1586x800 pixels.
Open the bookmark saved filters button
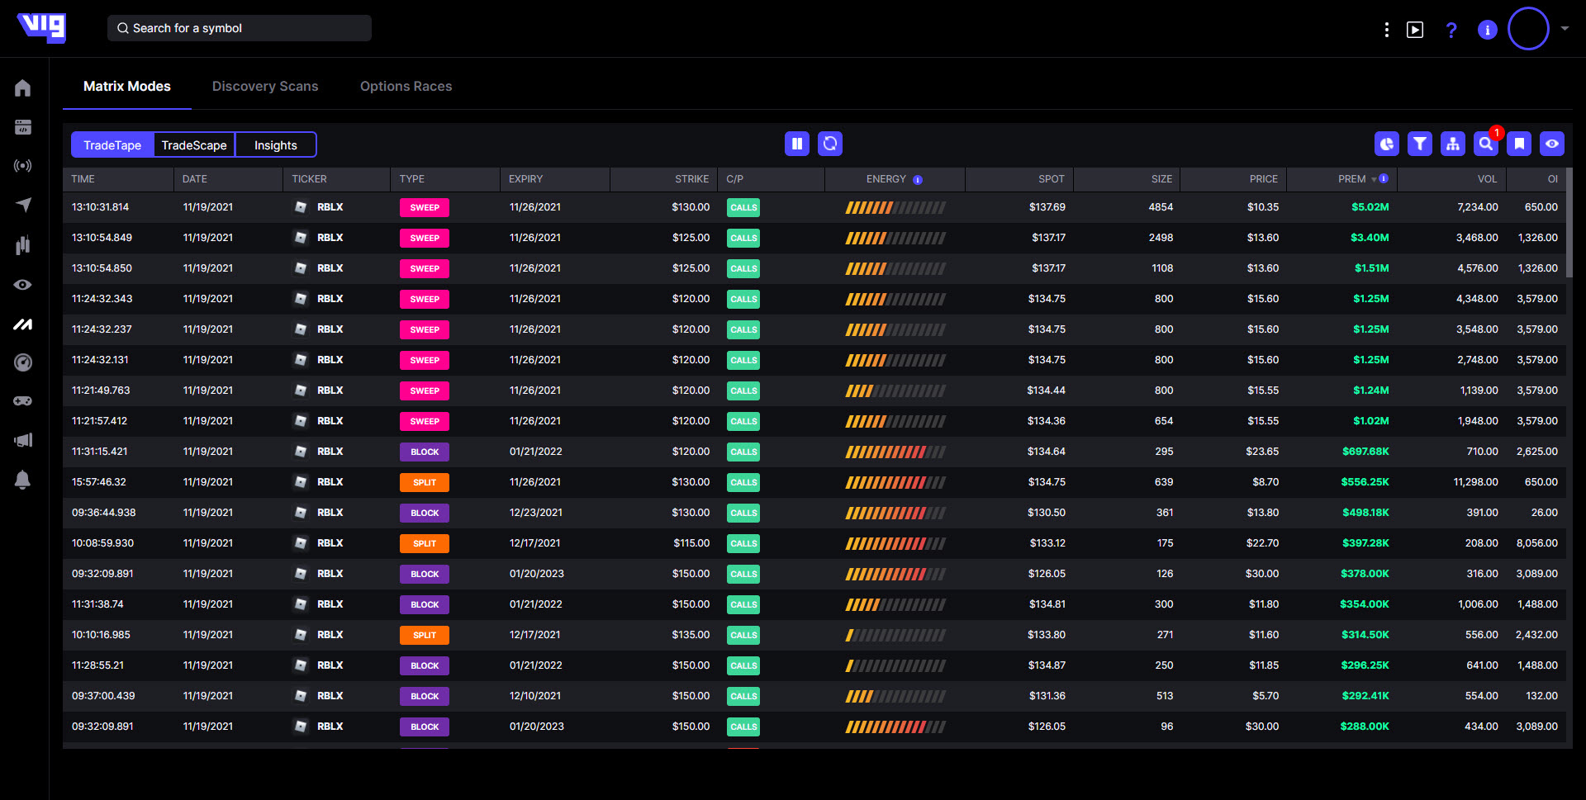[1519, 144]
